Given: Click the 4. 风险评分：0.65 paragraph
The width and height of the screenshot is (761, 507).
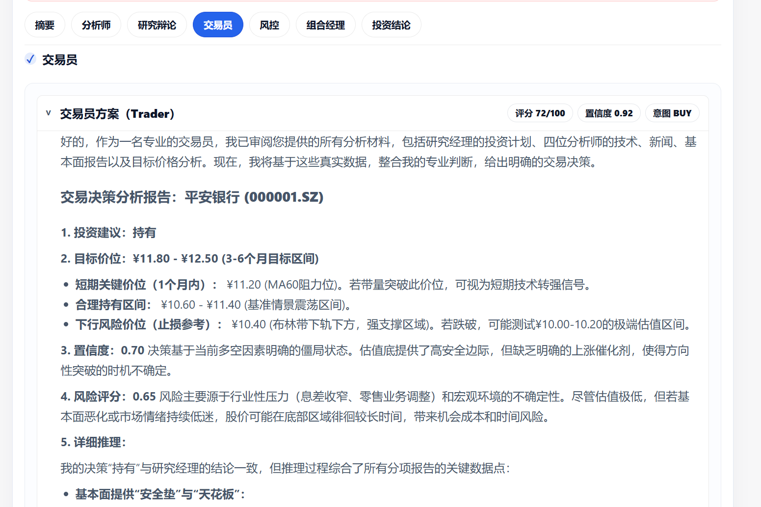Looking at the screenshot, I should (x=375, y=406).
